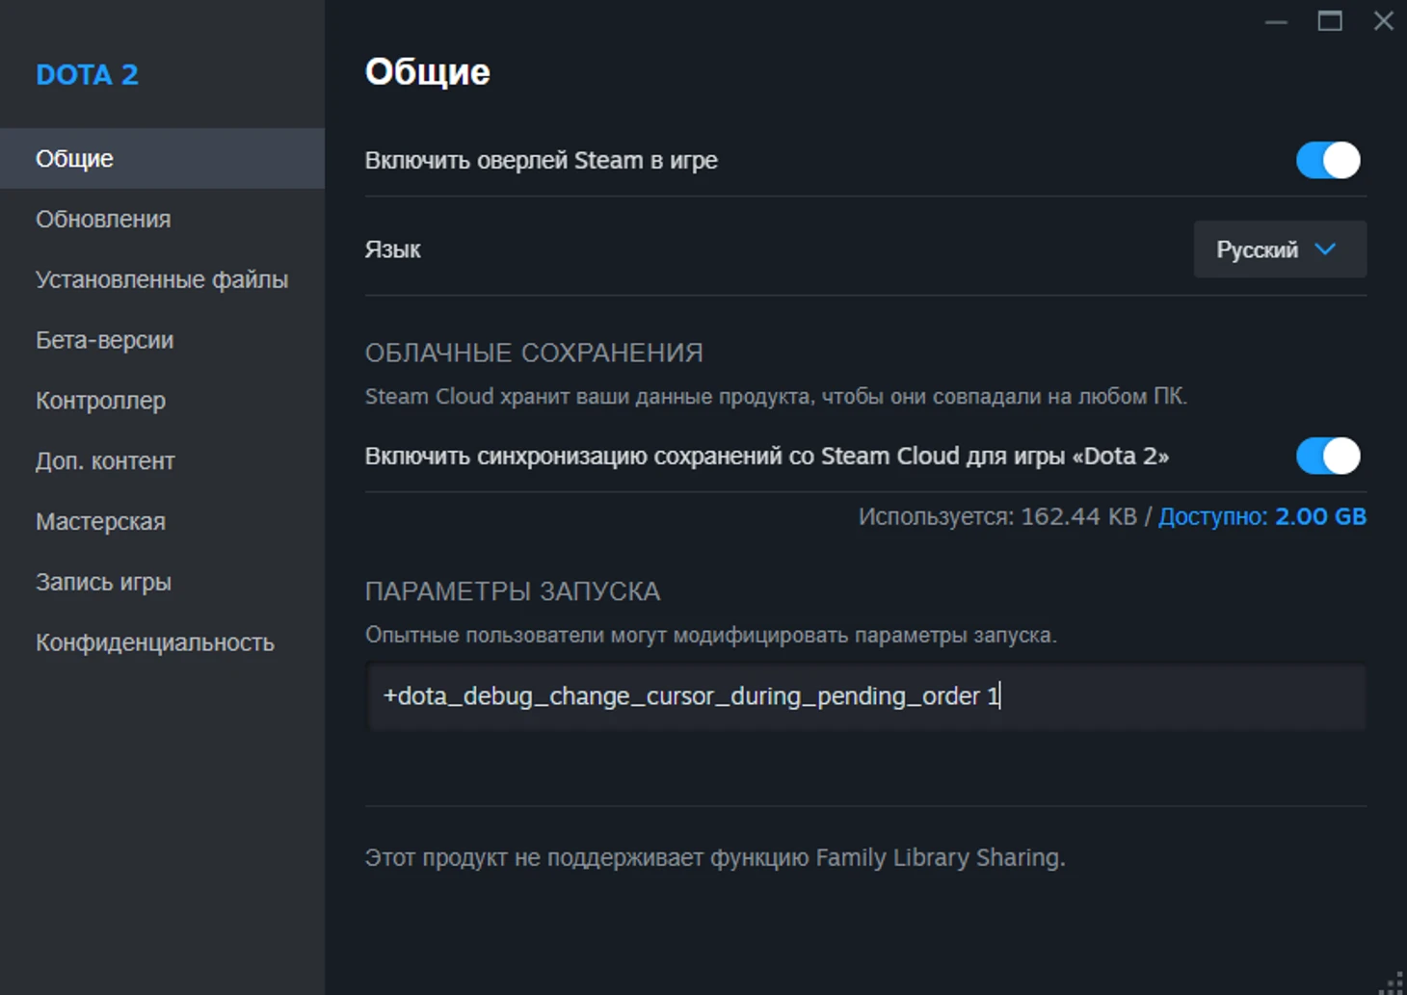Screen dimensions: 1407x995
Task: Switch to Запись игры settings
Action: pos(104,583)
